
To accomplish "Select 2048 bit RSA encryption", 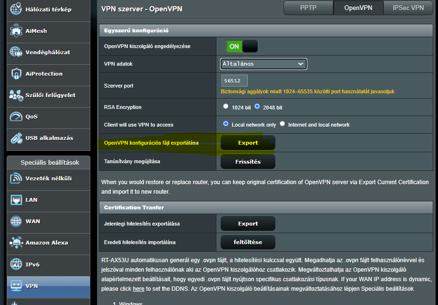I will [257, 107].
